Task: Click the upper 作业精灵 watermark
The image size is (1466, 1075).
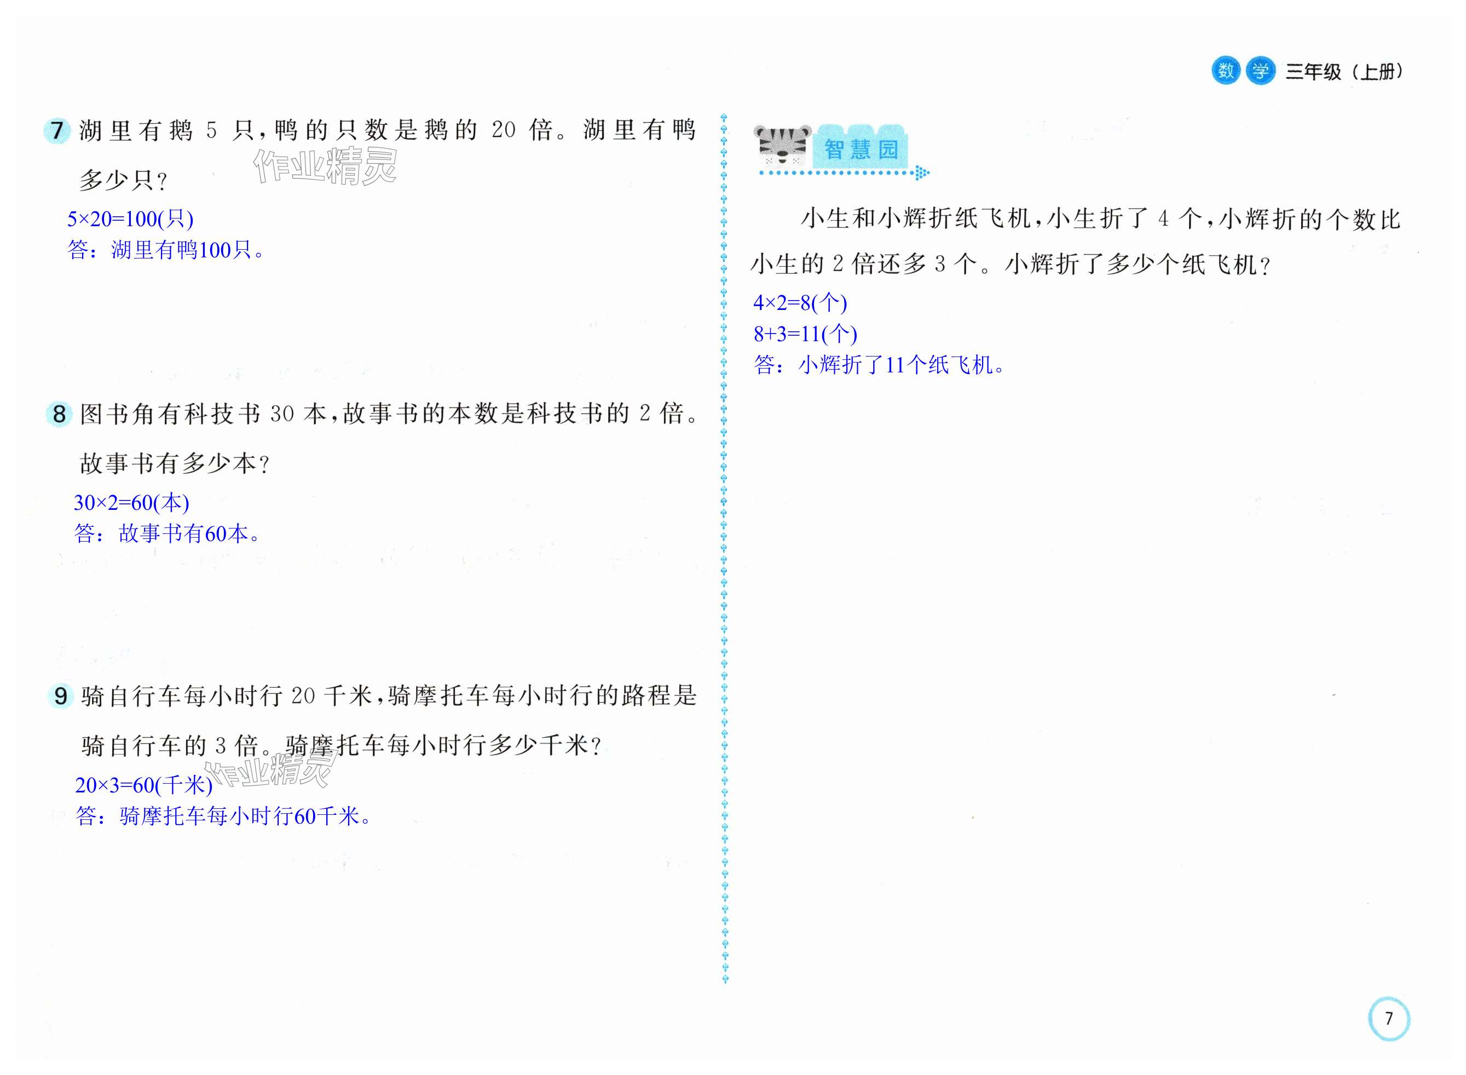Action: (x=325, y=165)
